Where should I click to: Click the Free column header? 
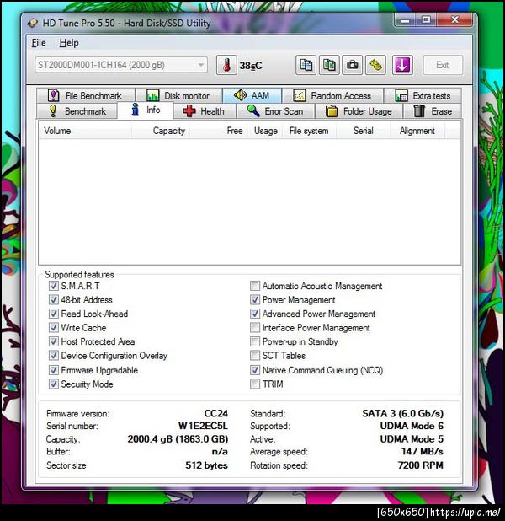219,131
